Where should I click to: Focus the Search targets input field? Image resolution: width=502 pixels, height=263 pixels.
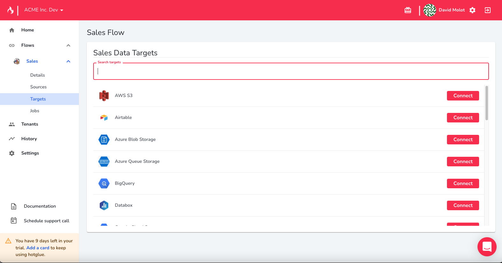tap(291, 71)
